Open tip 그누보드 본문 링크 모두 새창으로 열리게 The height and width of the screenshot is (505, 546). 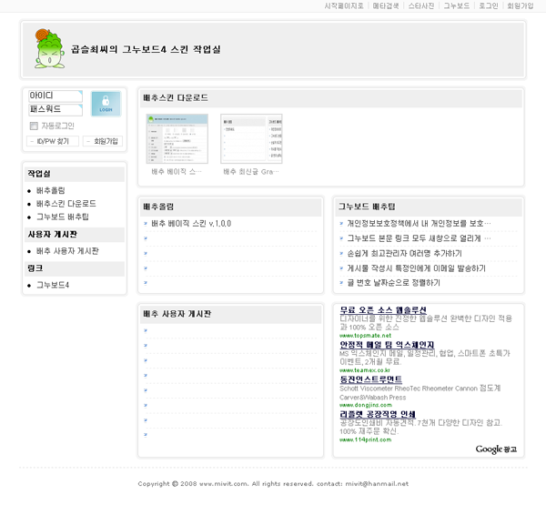(x=419, y=238)
